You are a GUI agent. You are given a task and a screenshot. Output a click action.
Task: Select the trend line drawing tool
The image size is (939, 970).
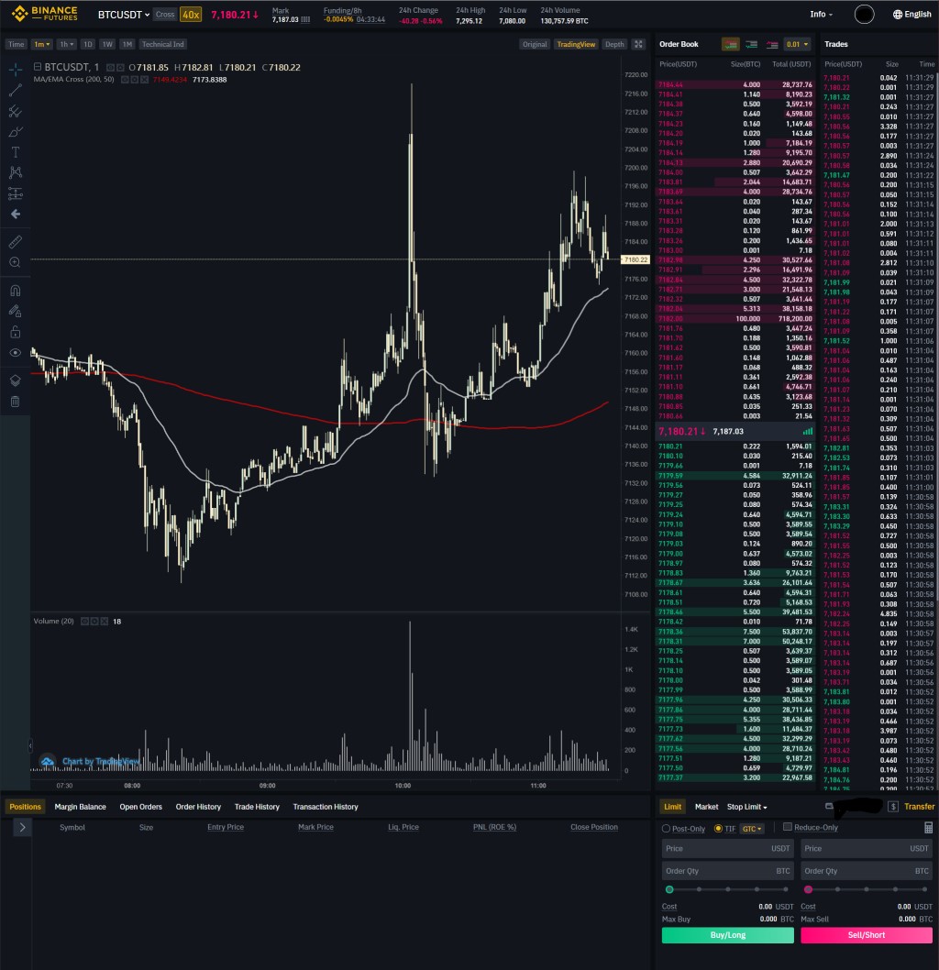(x=15, y=89)
